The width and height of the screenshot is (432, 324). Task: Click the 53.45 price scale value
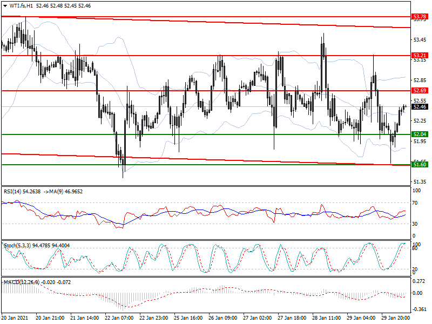pos(420,40)
